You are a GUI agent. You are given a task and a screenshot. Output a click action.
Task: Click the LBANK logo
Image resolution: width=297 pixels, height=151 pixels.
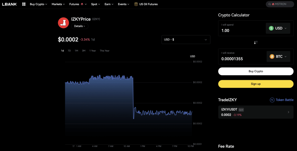9,4
